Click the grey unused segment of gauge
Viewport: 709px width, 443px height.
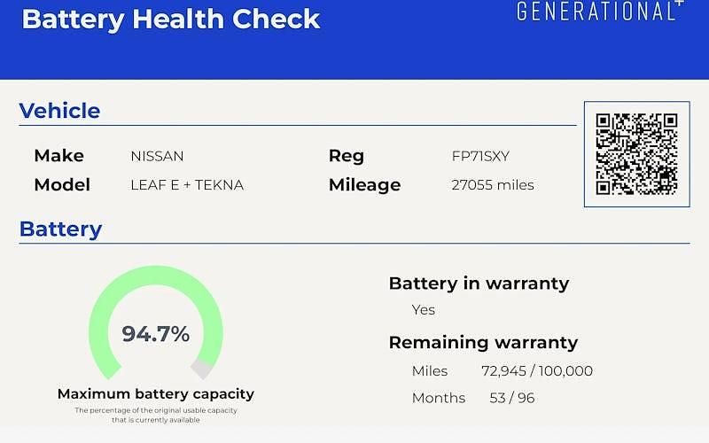[x=202, y=369]
